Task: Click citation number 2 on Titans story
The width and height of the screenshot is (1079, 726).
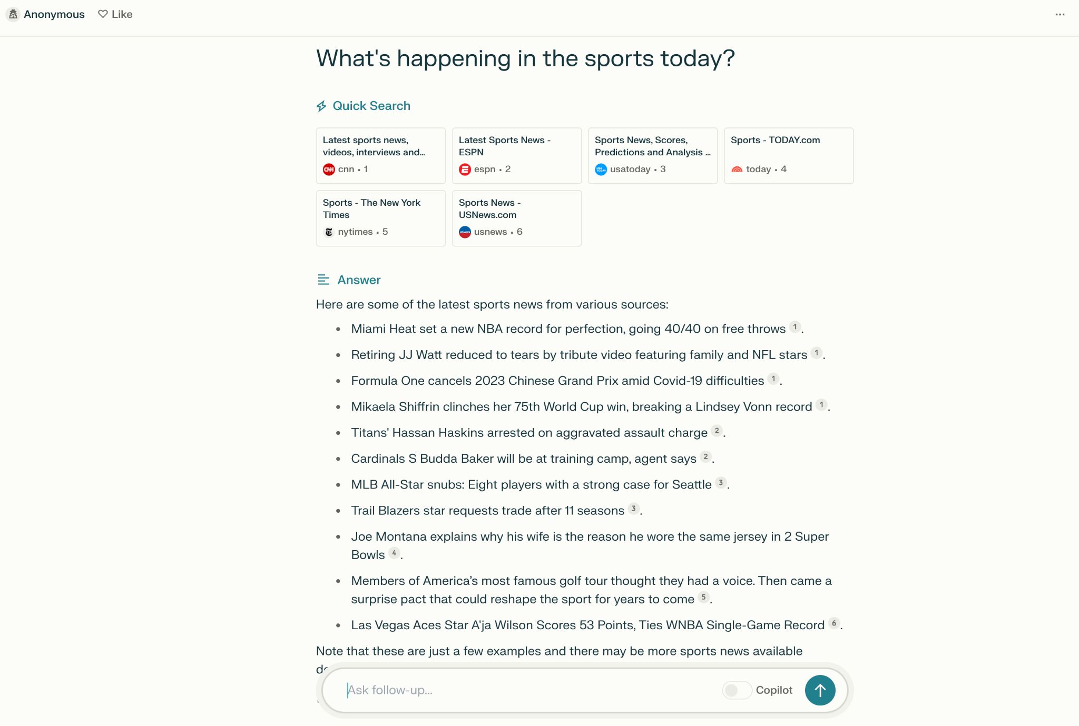Action: coord(717,432)
